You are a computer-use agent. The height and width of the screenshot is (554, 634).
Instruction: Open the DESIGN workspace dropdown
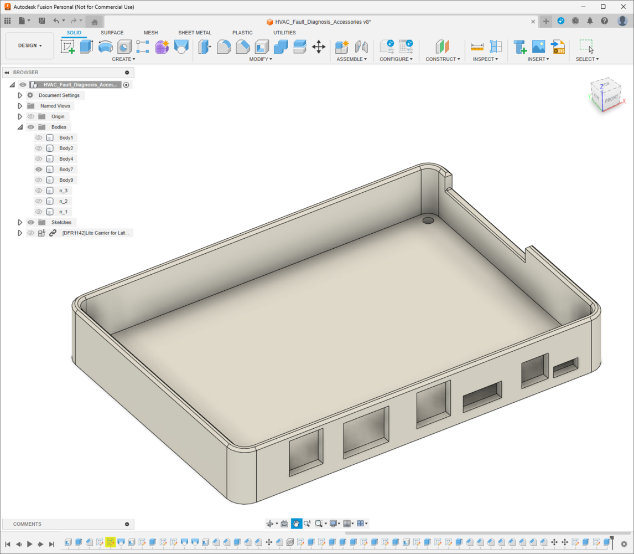click(x=30, y=46)
